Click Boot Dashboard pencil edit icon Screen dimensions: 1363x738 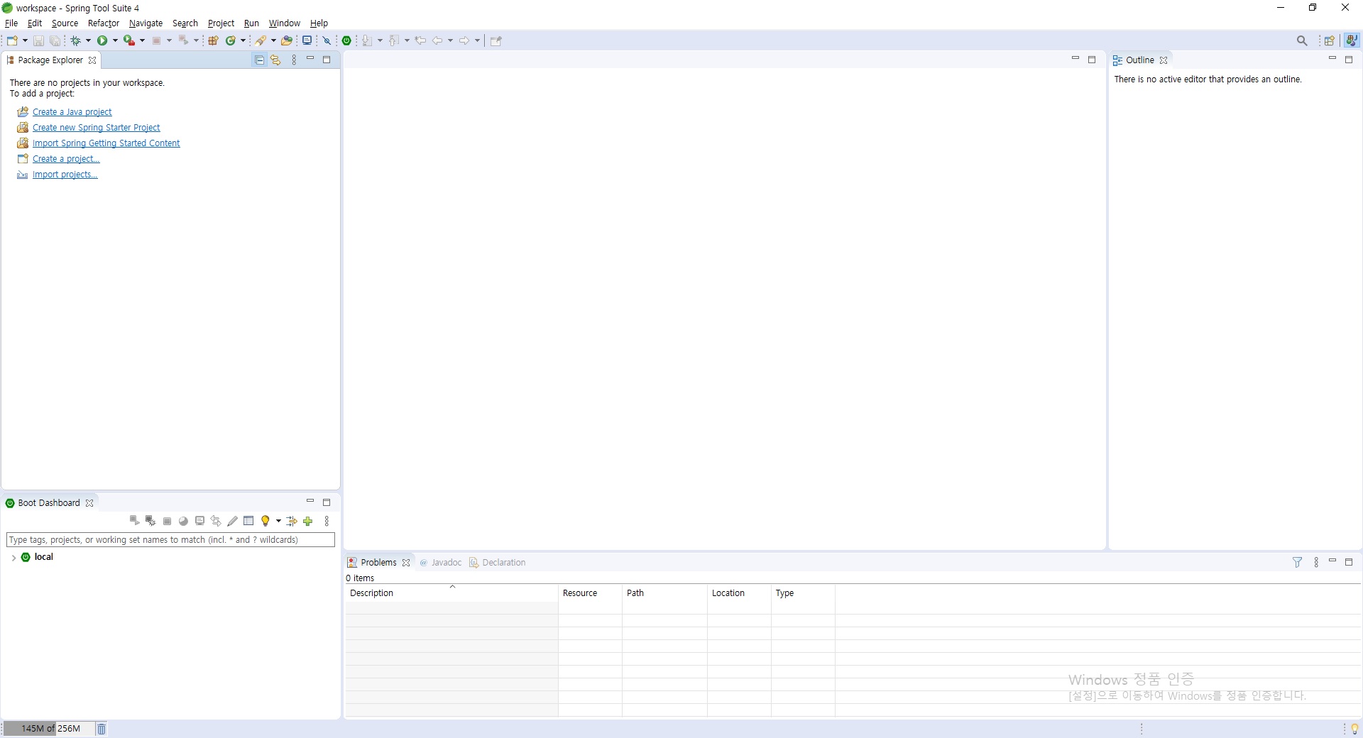[x=232, y=521]
